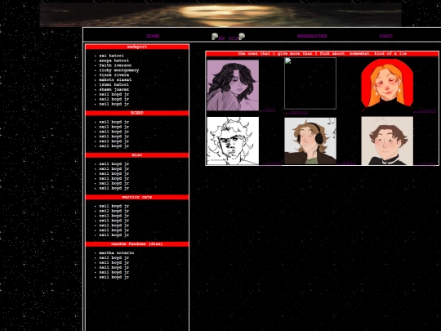The height and width of the screenshot is (331, 441).
Task: Click the red title bar above the portraits
Action: 323,53
